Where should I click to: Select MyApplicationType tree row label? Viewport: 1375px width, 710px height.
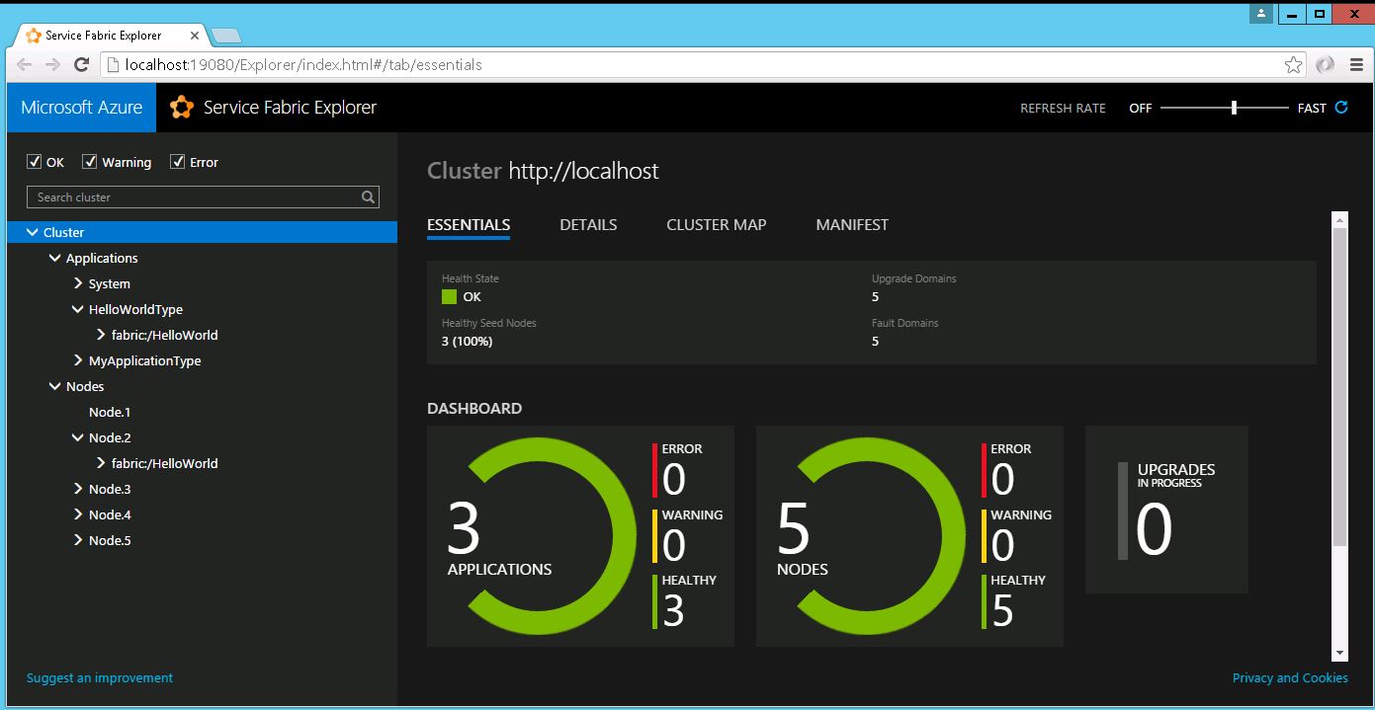pyautogui.click(x=144, y=360)
